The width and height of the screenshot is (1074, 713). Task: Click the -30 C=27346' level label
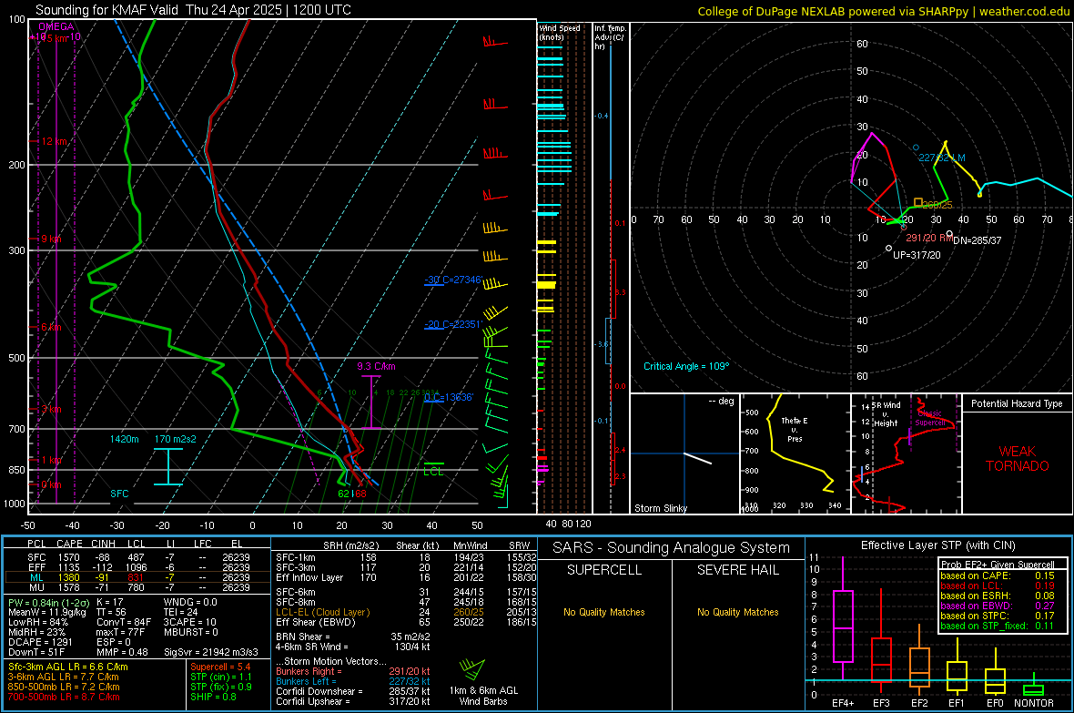pos(453,280)
